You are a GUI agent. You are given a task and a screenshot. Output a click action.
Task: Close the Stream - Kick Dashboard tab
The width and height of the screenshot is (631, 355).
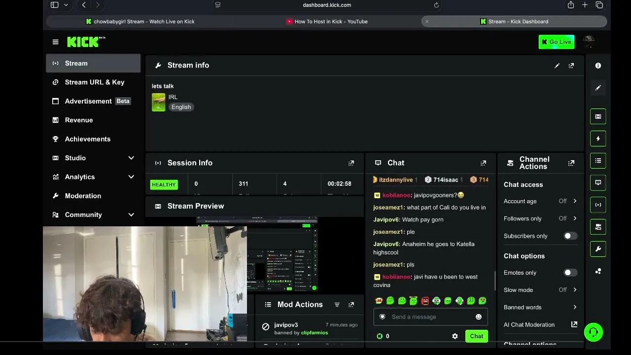pos(427,22)
